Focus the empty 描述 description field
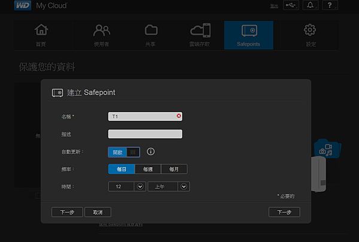 coord(145,134)
